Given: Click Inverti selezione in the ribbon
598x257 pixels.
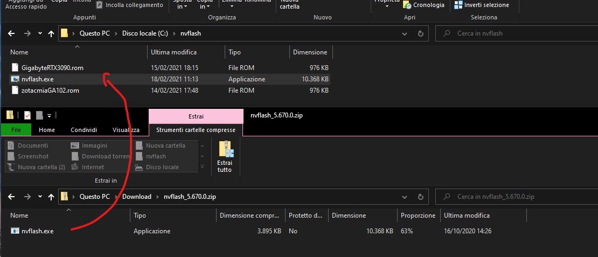Looking at the screenshot, I should pyautogui.click(x=482, y=5).
